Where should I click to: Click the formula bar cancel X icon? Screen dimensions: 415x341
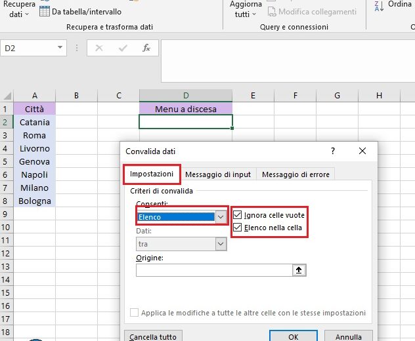(x=99, y=48)
